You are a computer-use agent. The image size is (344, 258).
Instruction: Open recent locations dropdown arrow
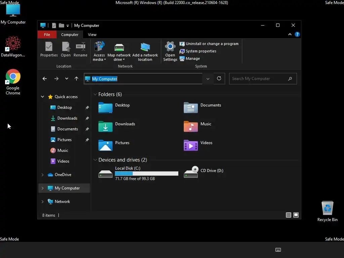67,79
